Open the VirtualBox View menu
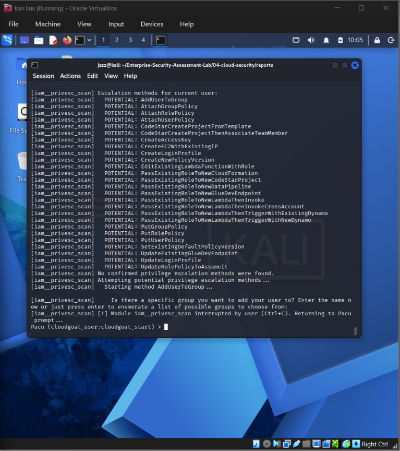The width and height of the screenshot is (400, 451). 84,24
